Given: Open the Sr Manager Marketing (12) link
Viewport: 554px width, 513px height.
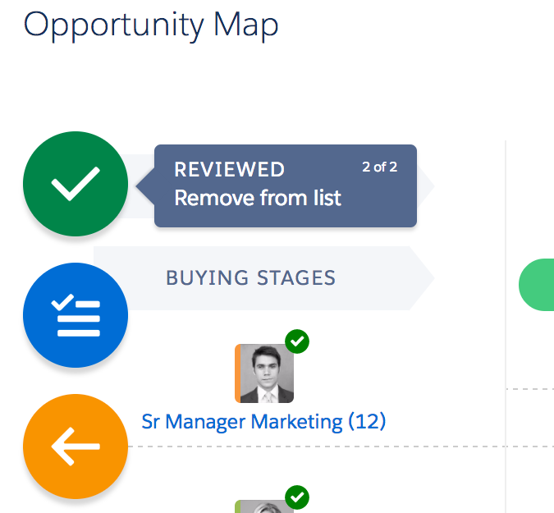Looking at the screenshot, I should pos(263,422).
